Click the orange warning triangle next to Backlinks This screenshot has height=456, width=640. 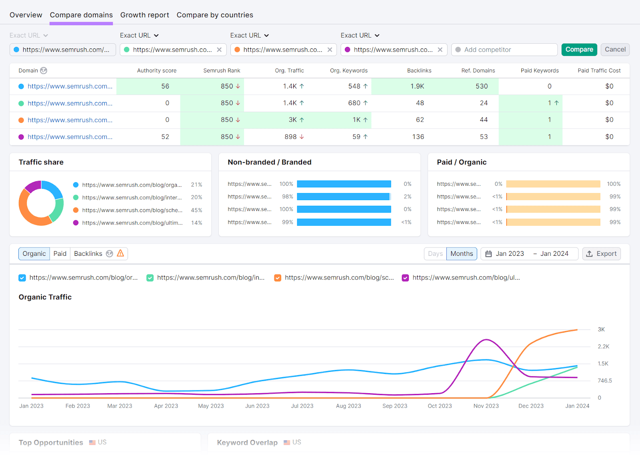coord(120,253)
